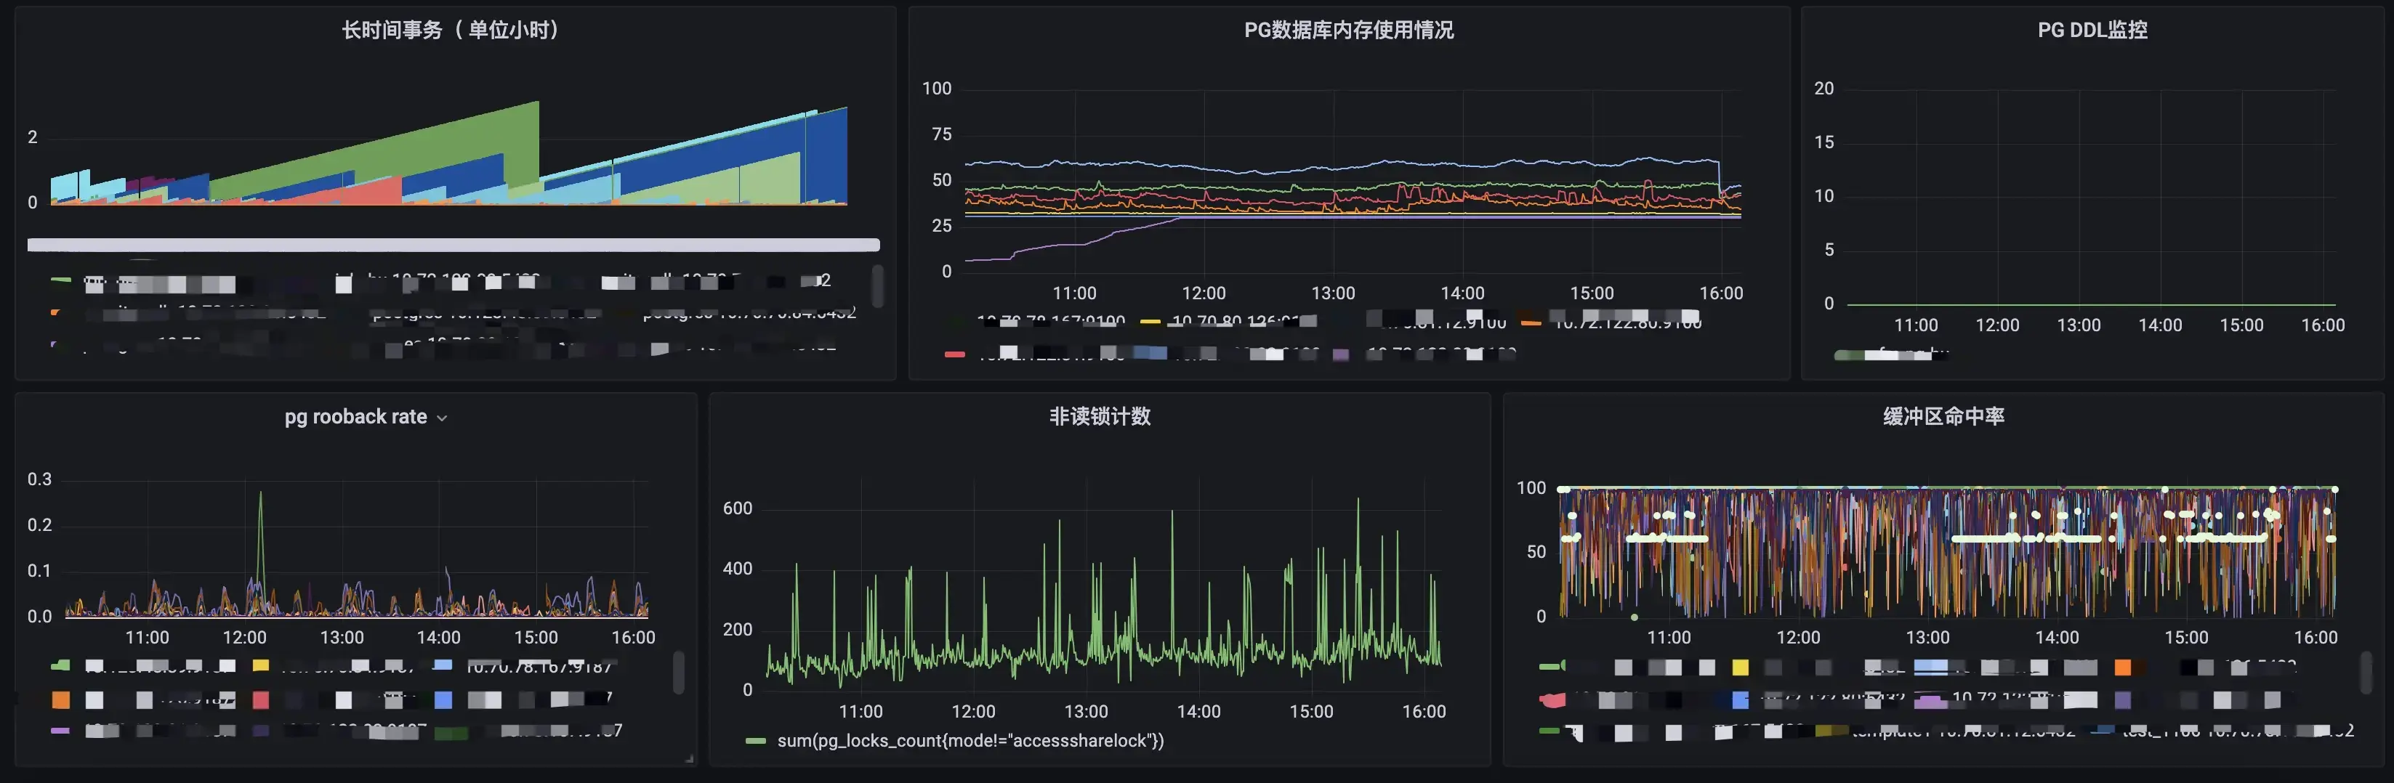This screenshot has height=783, width=2394.
Task: Open the 长时间事务 panel menu
Action: 451,29
